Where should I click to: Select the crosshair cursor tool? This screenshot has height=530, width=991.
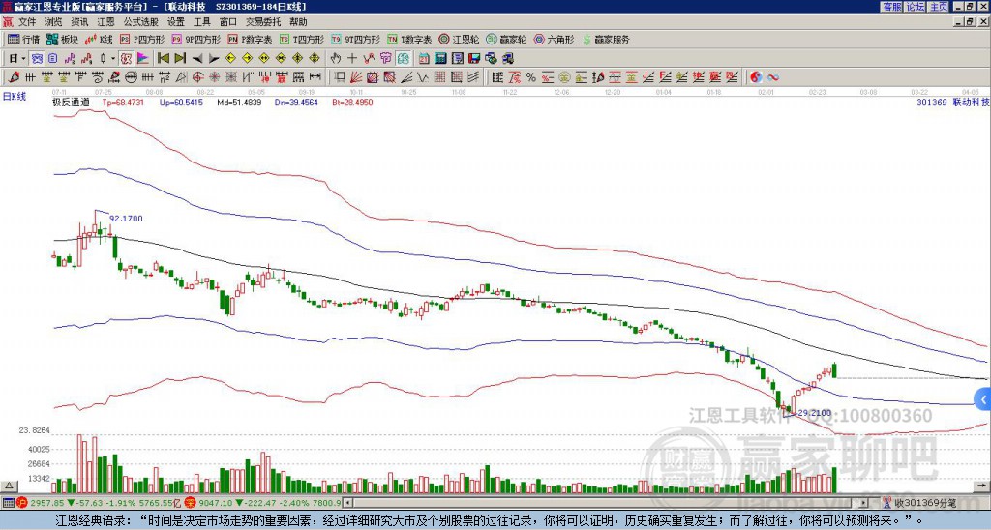pos(352,59)
